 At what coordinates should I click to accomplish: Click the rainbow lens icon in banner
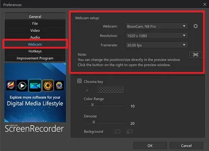tap(59, 85)
